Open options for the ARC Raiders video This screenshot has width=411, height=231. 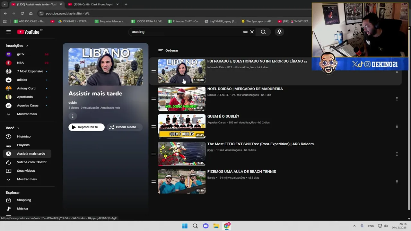[x=397, y=154]
